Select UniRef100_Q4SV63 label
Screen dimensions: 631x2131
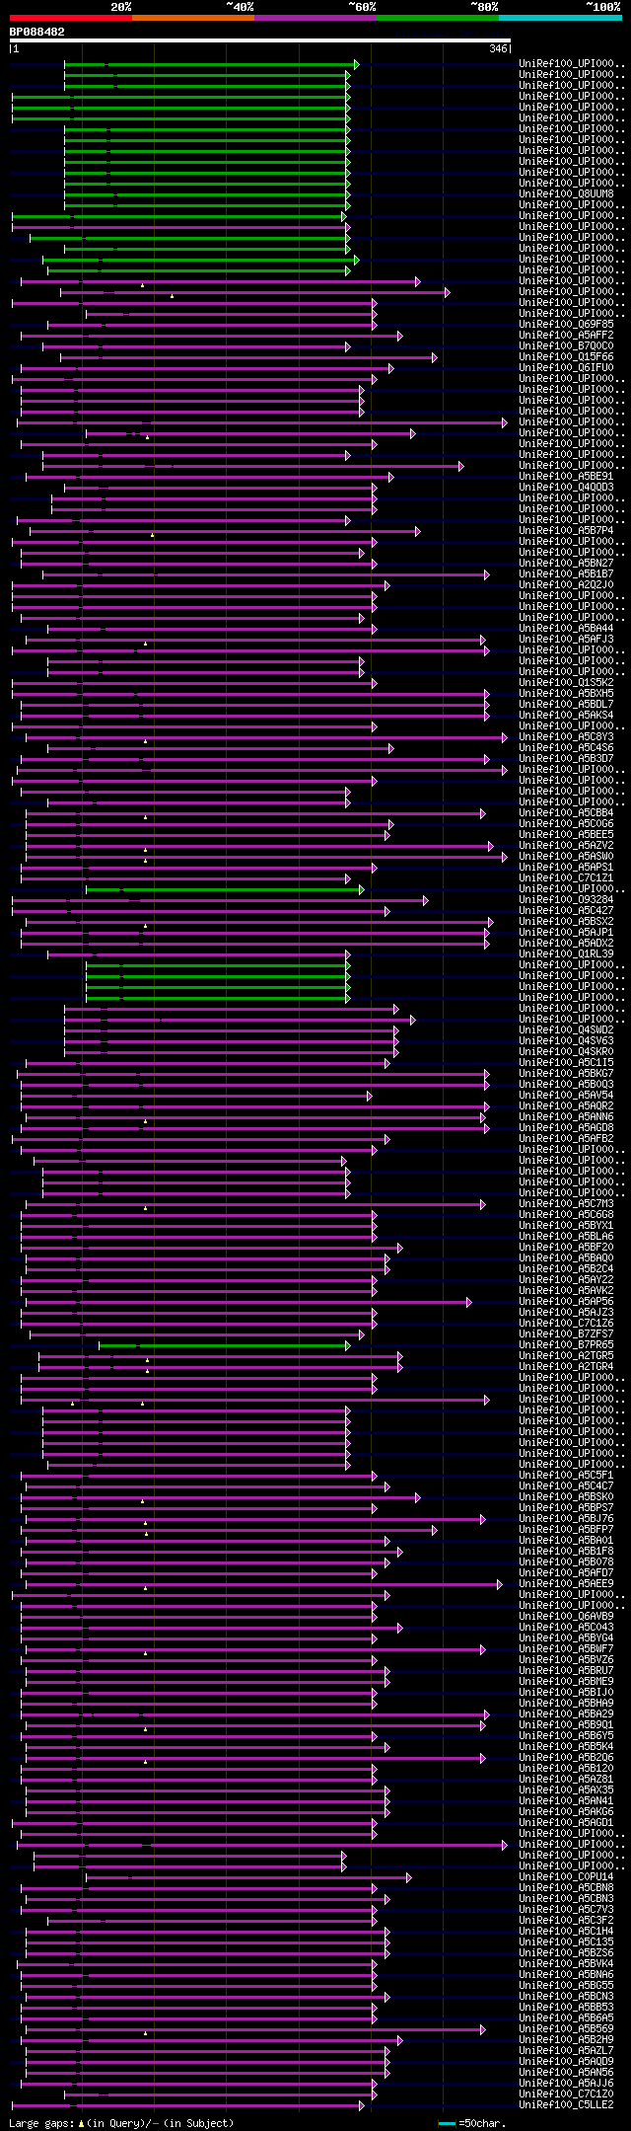click(566, 1041)
